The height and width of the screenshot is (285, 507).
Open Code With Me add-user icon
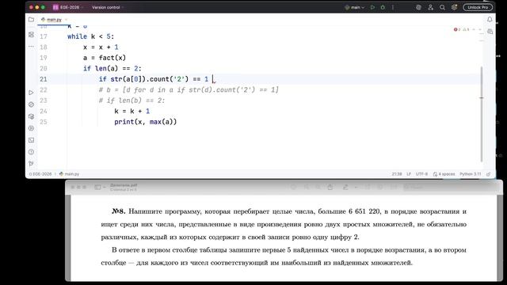coord(430,7)
